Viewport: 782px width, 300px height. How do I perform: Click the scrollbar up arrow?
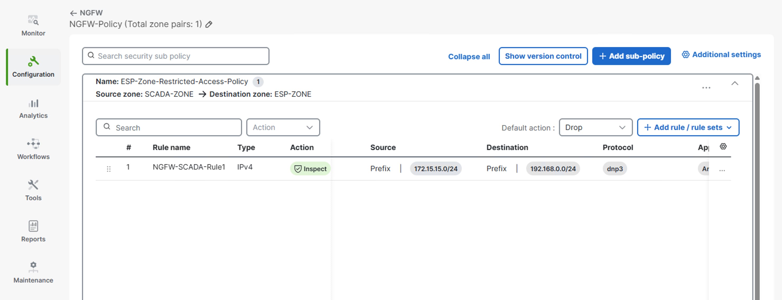(x=757, y=78)
